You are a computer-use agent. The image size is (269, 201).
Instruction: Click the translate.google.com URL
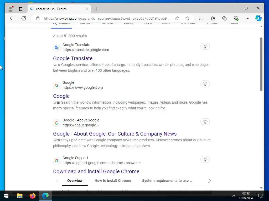tap(86, 50)
